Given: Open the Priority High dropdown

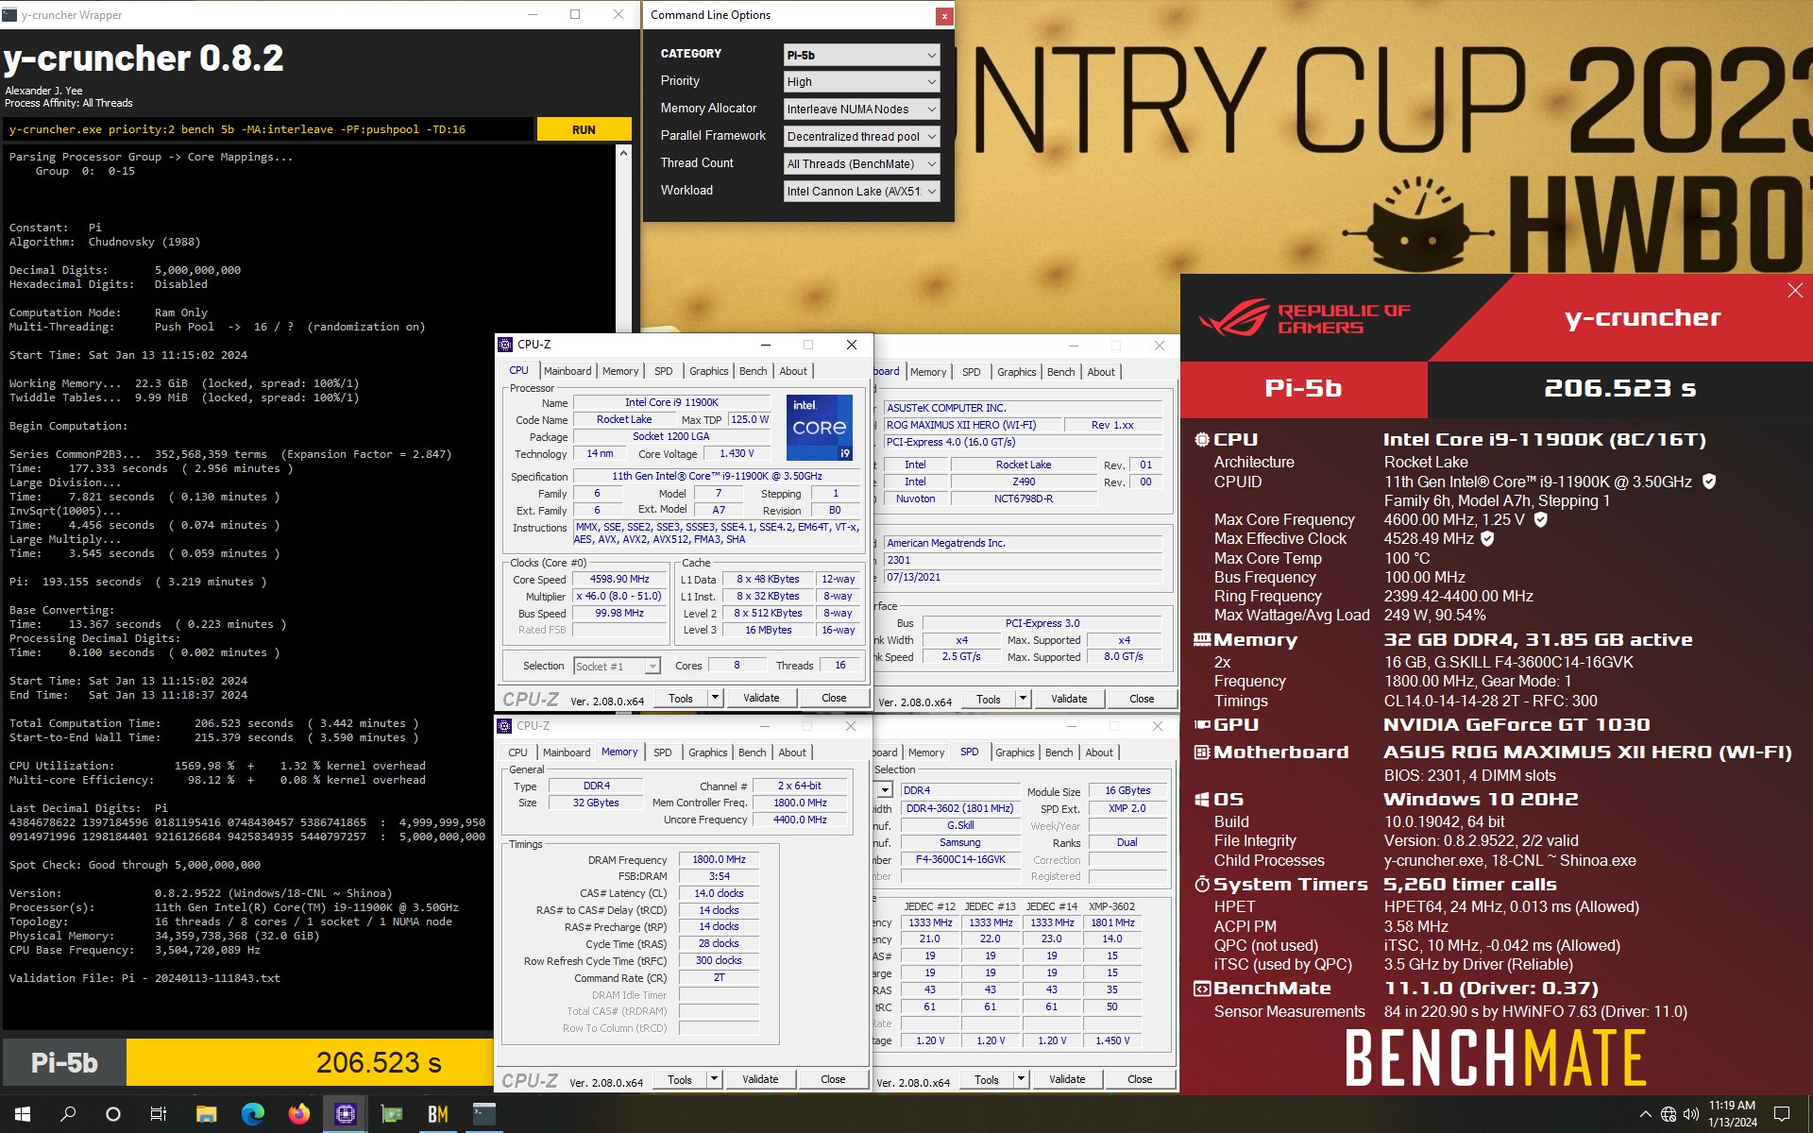Looking at the screenshot, I should pos(861,82).
